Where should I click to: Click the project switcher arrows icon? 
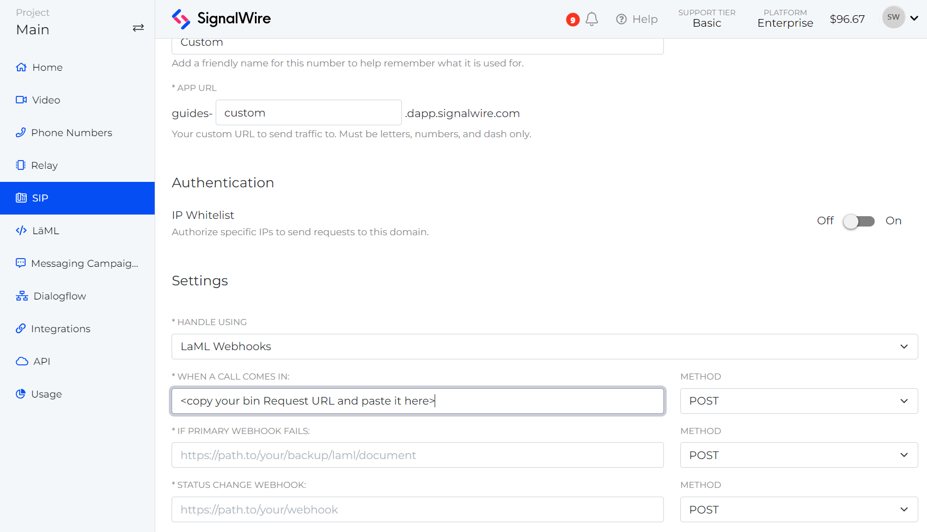tap(138, 27)
